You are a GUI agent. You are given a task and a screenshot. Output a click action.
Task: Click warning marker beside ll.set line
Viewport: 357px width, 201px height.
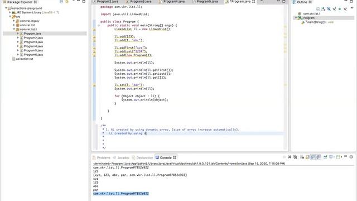[x=94, y=85]
